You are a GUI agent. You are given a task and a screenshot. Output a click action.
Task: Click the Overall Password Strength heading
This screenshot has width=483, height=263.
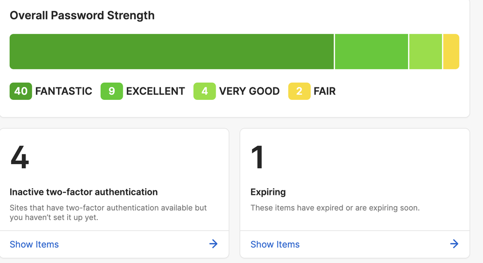pos(82,15)
